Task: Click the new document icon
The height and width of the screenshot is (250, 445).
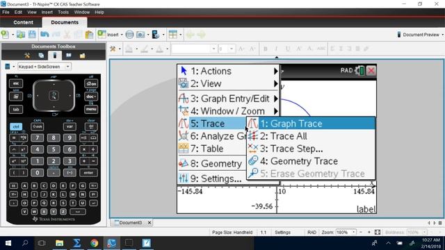Action: (5, 35)
